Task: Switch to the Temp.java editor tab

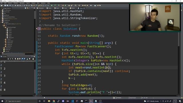Action: tap(40, 8)
